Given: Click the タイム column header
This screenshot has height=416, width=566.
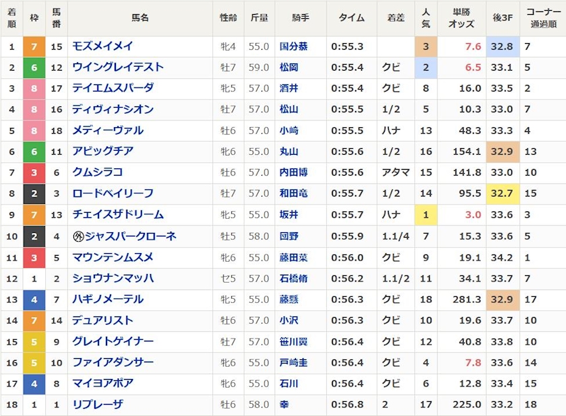Looking at the screenshot, I should 351,18.
